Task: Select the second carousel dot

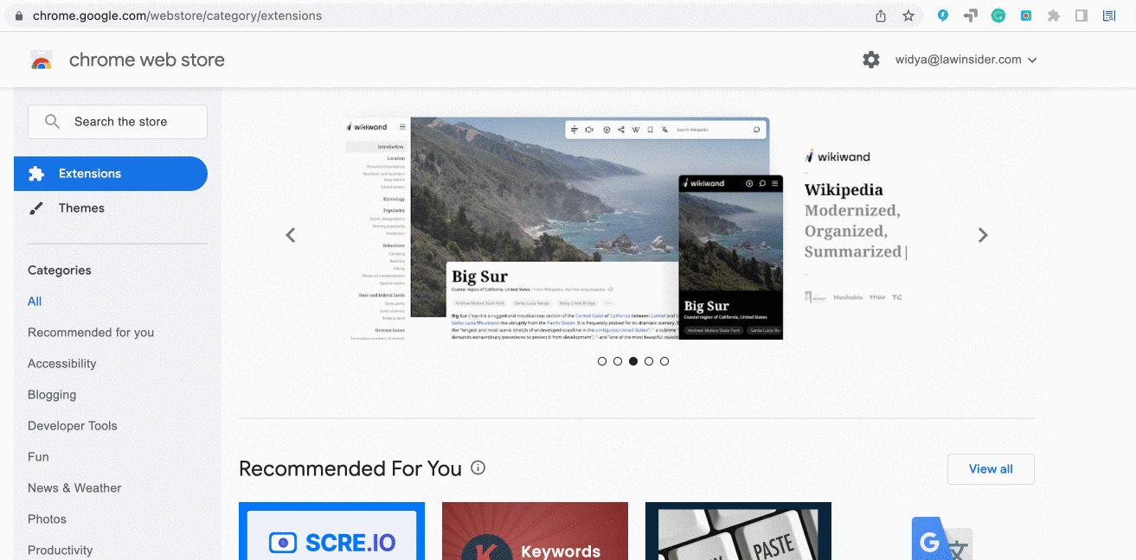Action: tap(618, 361)
